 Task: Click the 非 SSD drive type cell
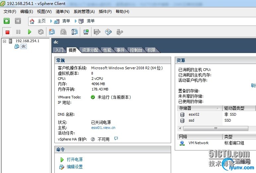pos(230,115)
